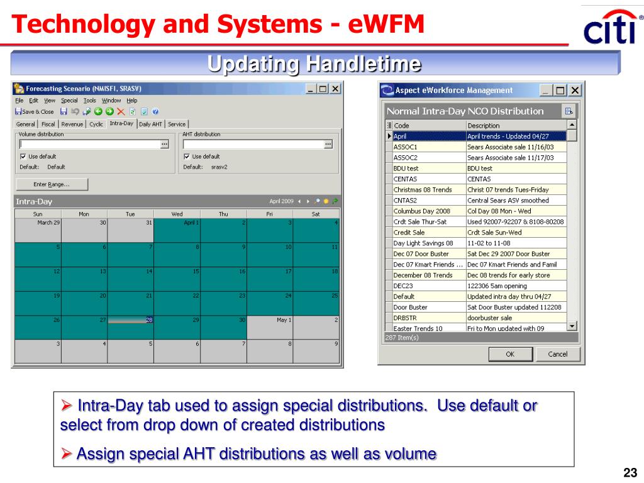This screenshot has height=483, width=644.
Task: Select the 'Columbus Day 2008' row
Action: coord(476,211)
